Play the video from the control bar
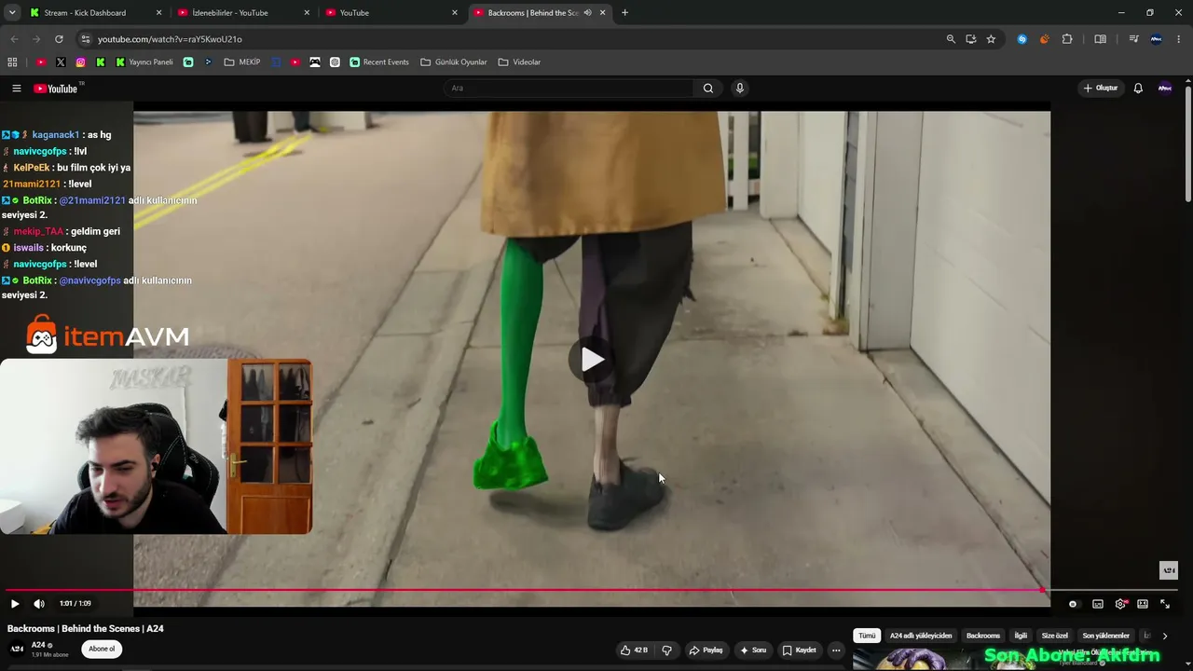The image size is (1193, 671). 15,604
